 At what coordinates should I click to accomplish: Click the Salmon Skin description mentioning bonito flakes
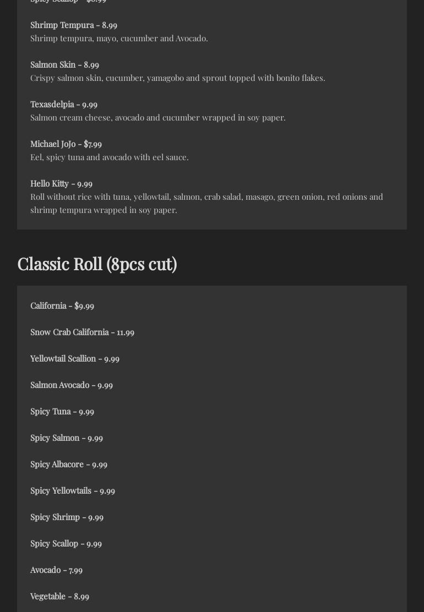point(177,78)
